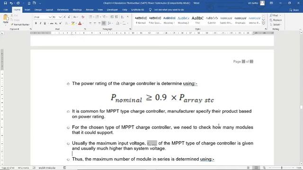Apply the Title style
The height and width of the screenshot is (170, 303).
[197, 20]
